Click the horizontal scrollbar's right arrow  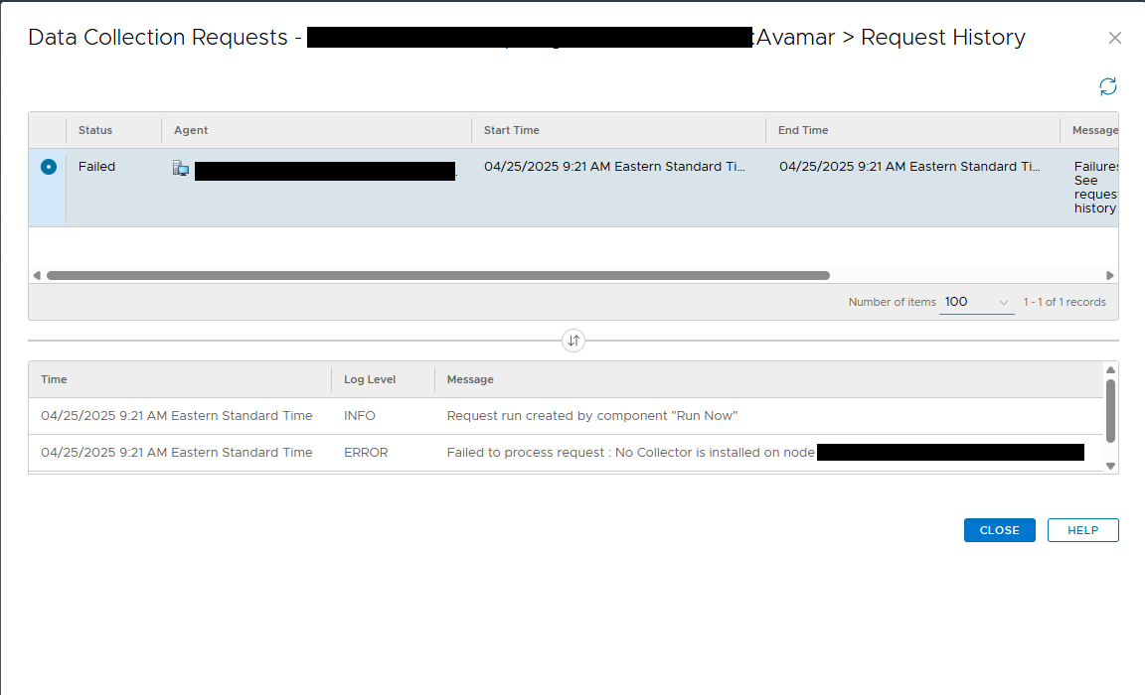[x=1110, y=275]
